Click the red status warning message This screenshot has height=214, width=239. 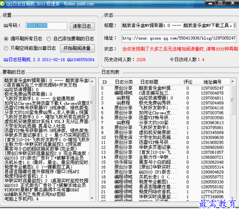coord(180,49)
